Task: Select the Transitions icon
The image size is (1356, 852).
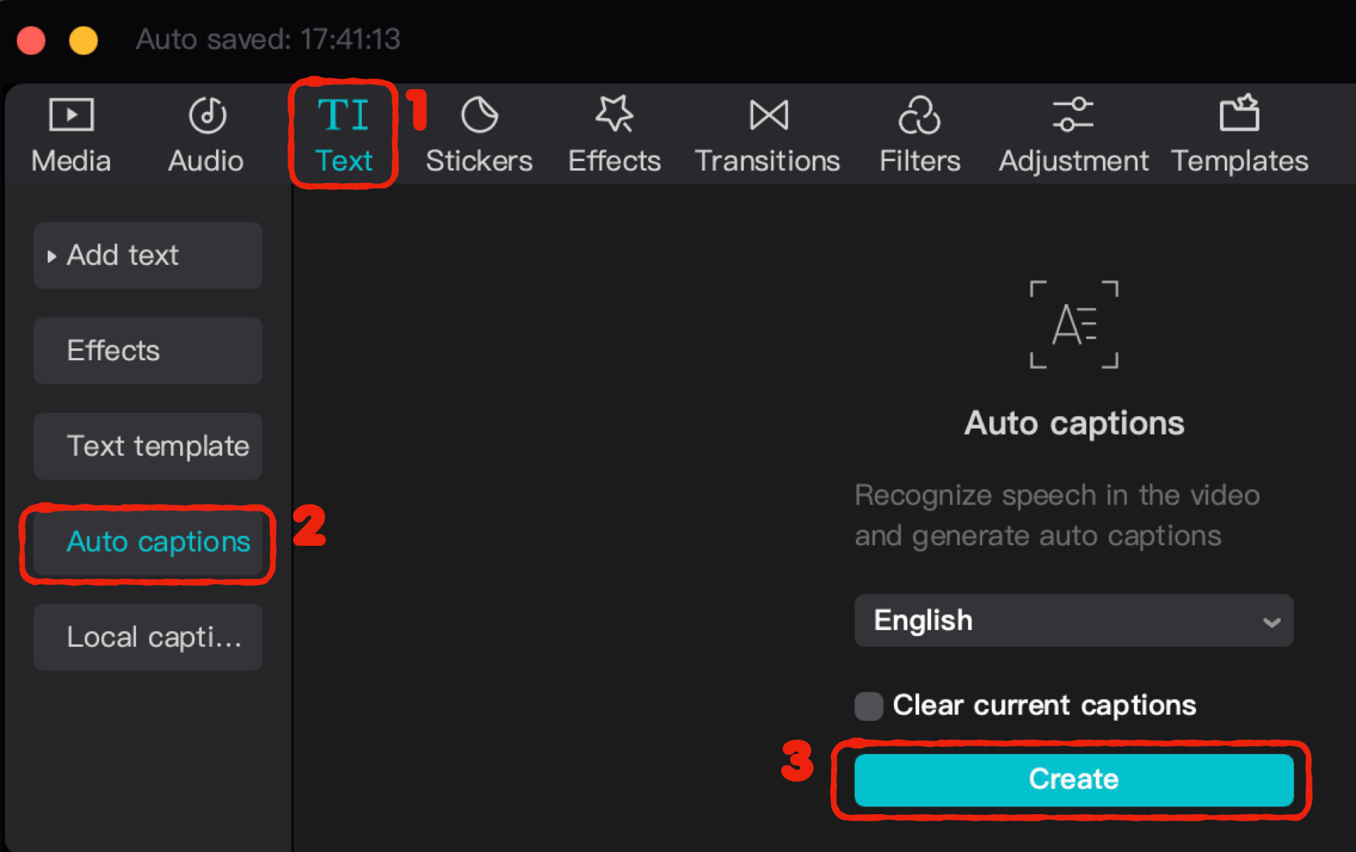Action: pyautogui.click(x=767, y=133)
